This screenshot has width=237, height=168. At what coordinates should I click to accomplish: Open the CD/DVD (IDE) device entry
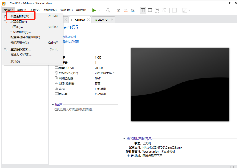point(68,73)
